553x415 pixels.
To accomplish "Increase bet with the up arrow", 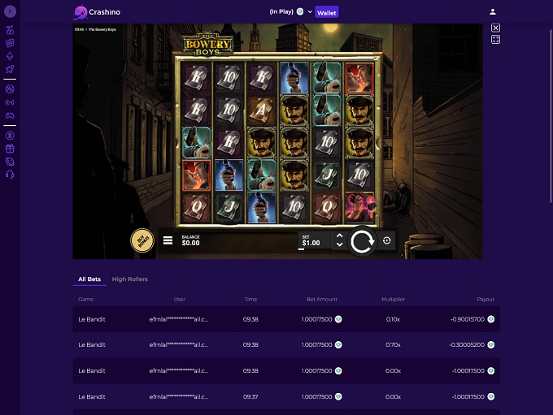I will click(339, 236).
